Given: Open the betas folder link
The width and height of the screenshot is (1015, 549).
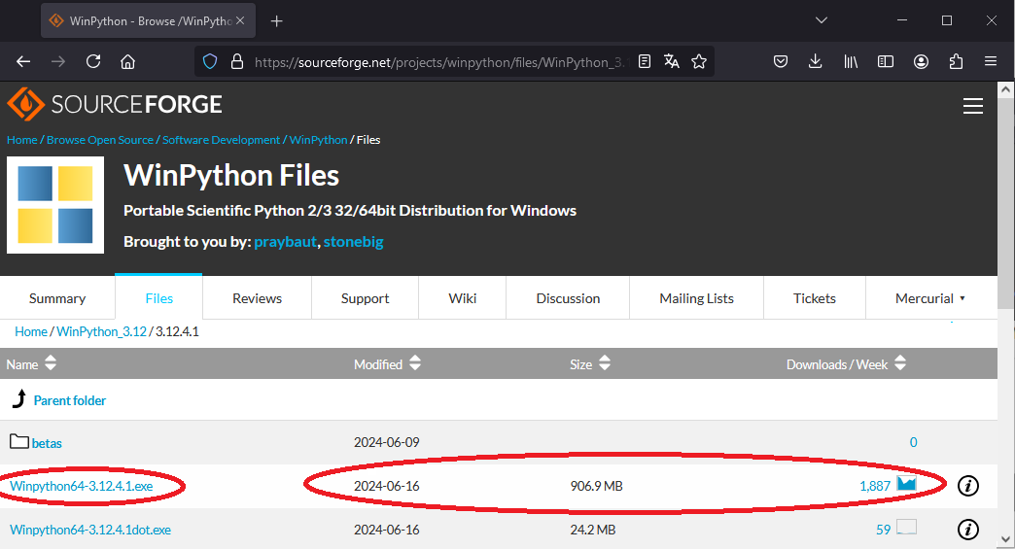Looking at the screenshot, I should pyautogui.click(x=47, y=443).
